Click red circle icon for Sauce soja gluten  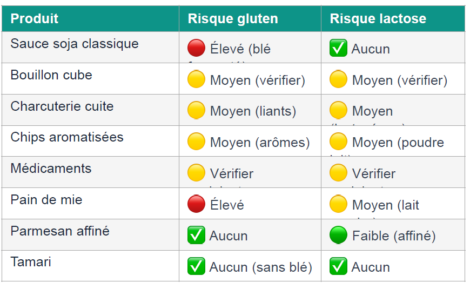[x=196, y=49]
